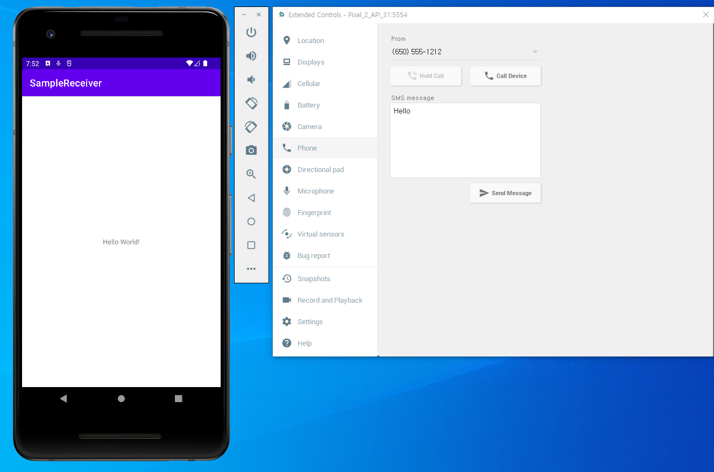Take a screenshot with the camera icon

(251, 151)
